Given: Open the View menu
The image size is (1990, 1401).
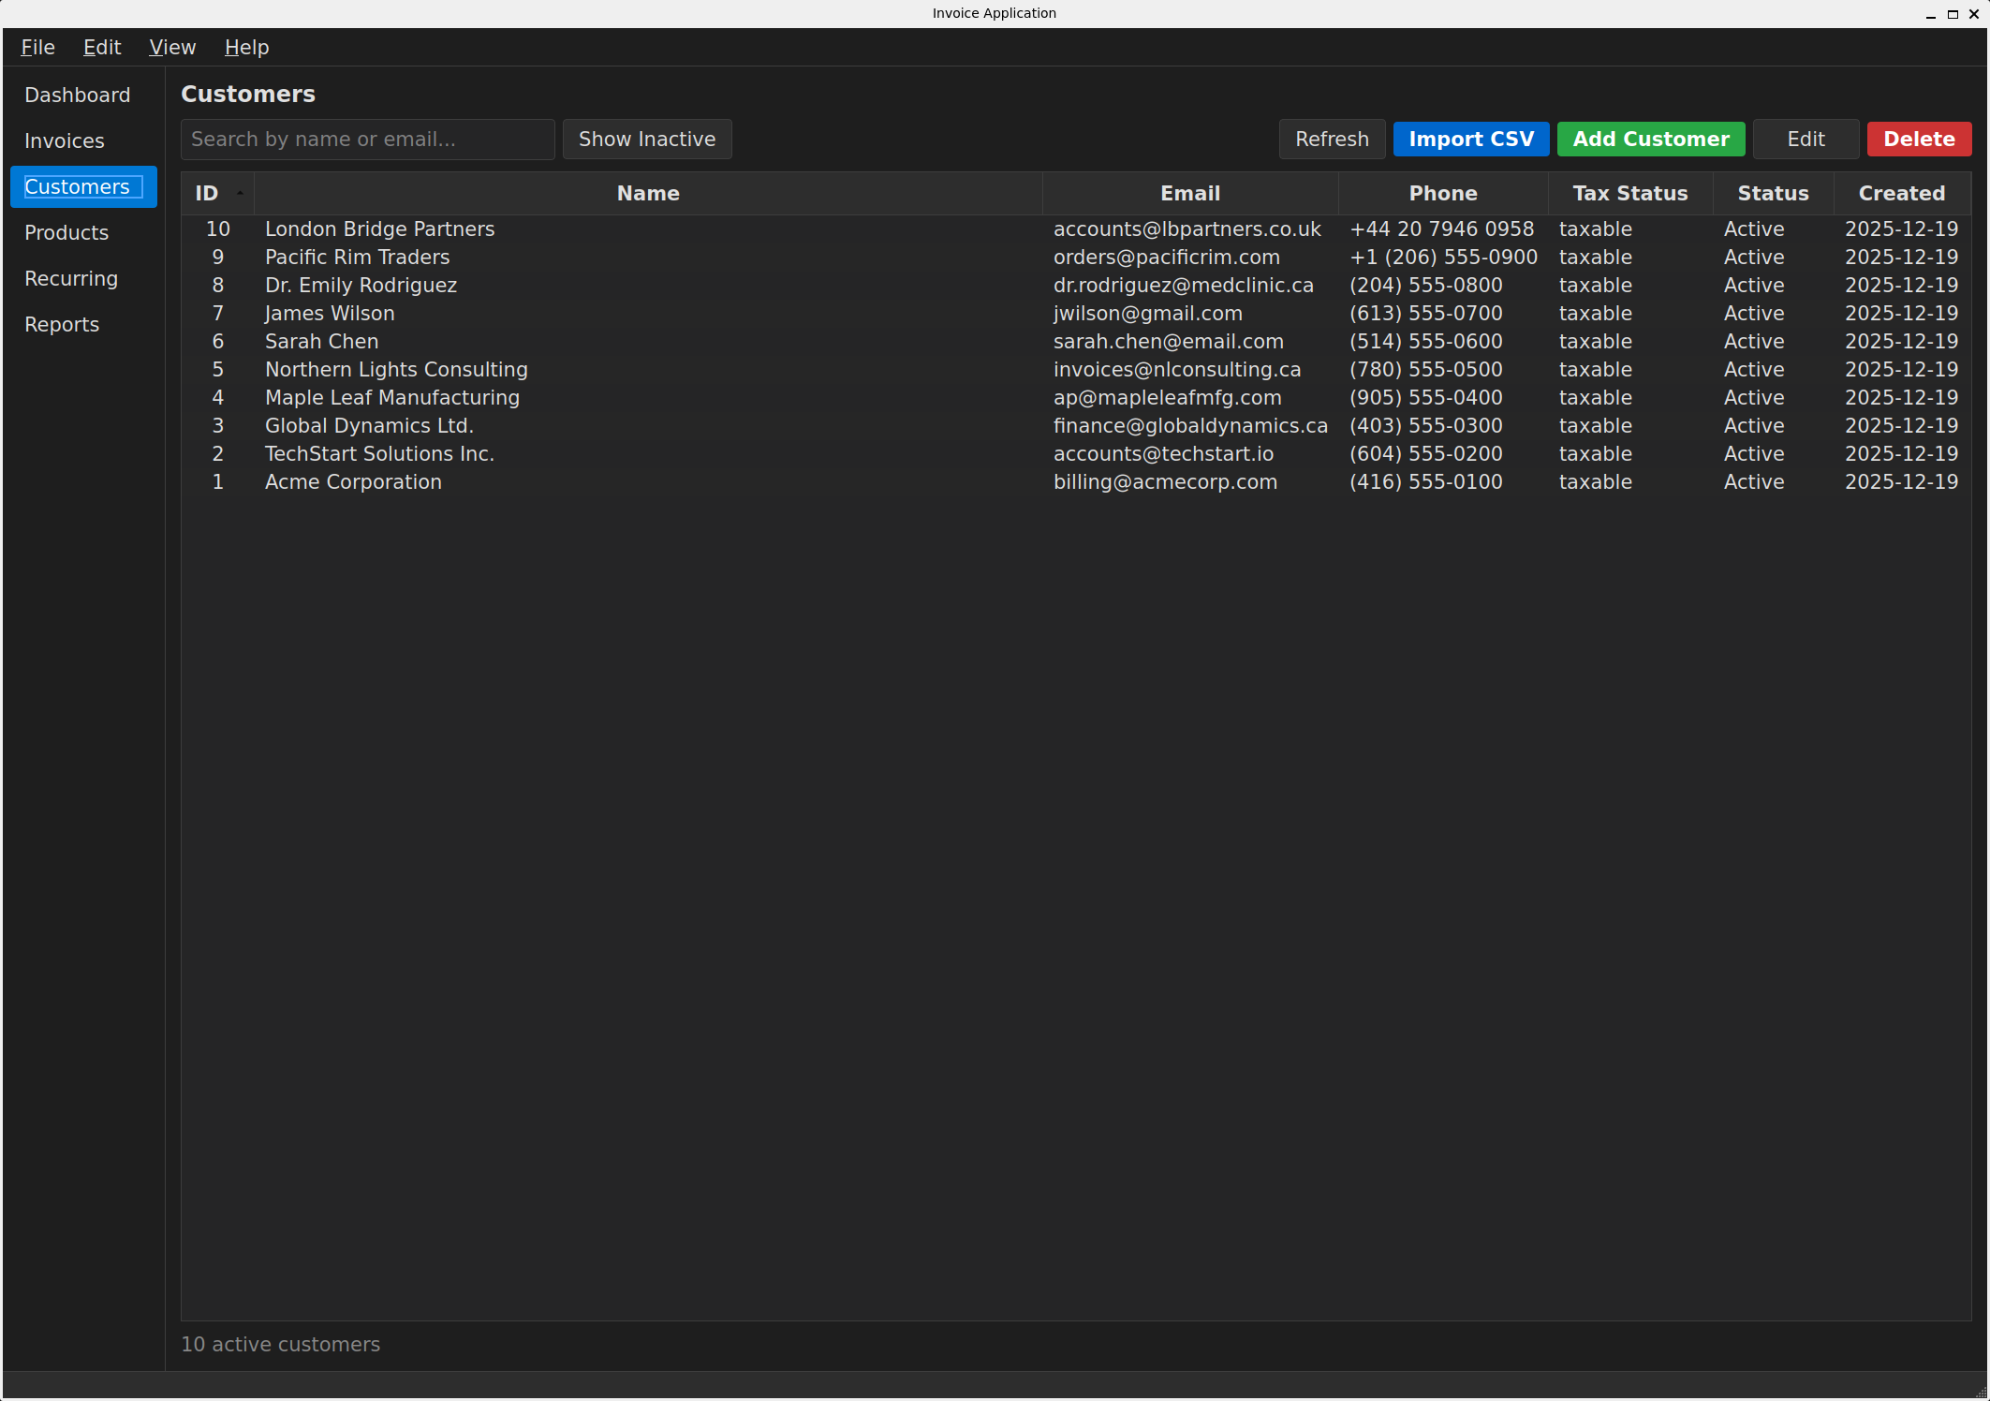Looking at the screenshot, I should point(172,47).
